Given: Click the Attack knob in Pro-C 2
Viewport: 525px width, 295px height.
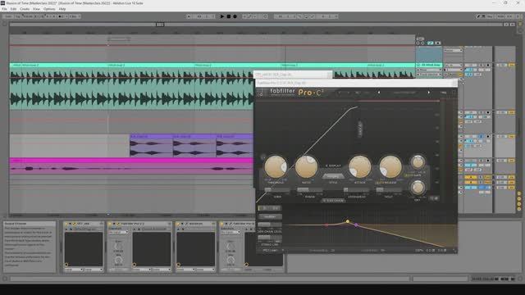Looking at the screenshot, I should (359, 166).
